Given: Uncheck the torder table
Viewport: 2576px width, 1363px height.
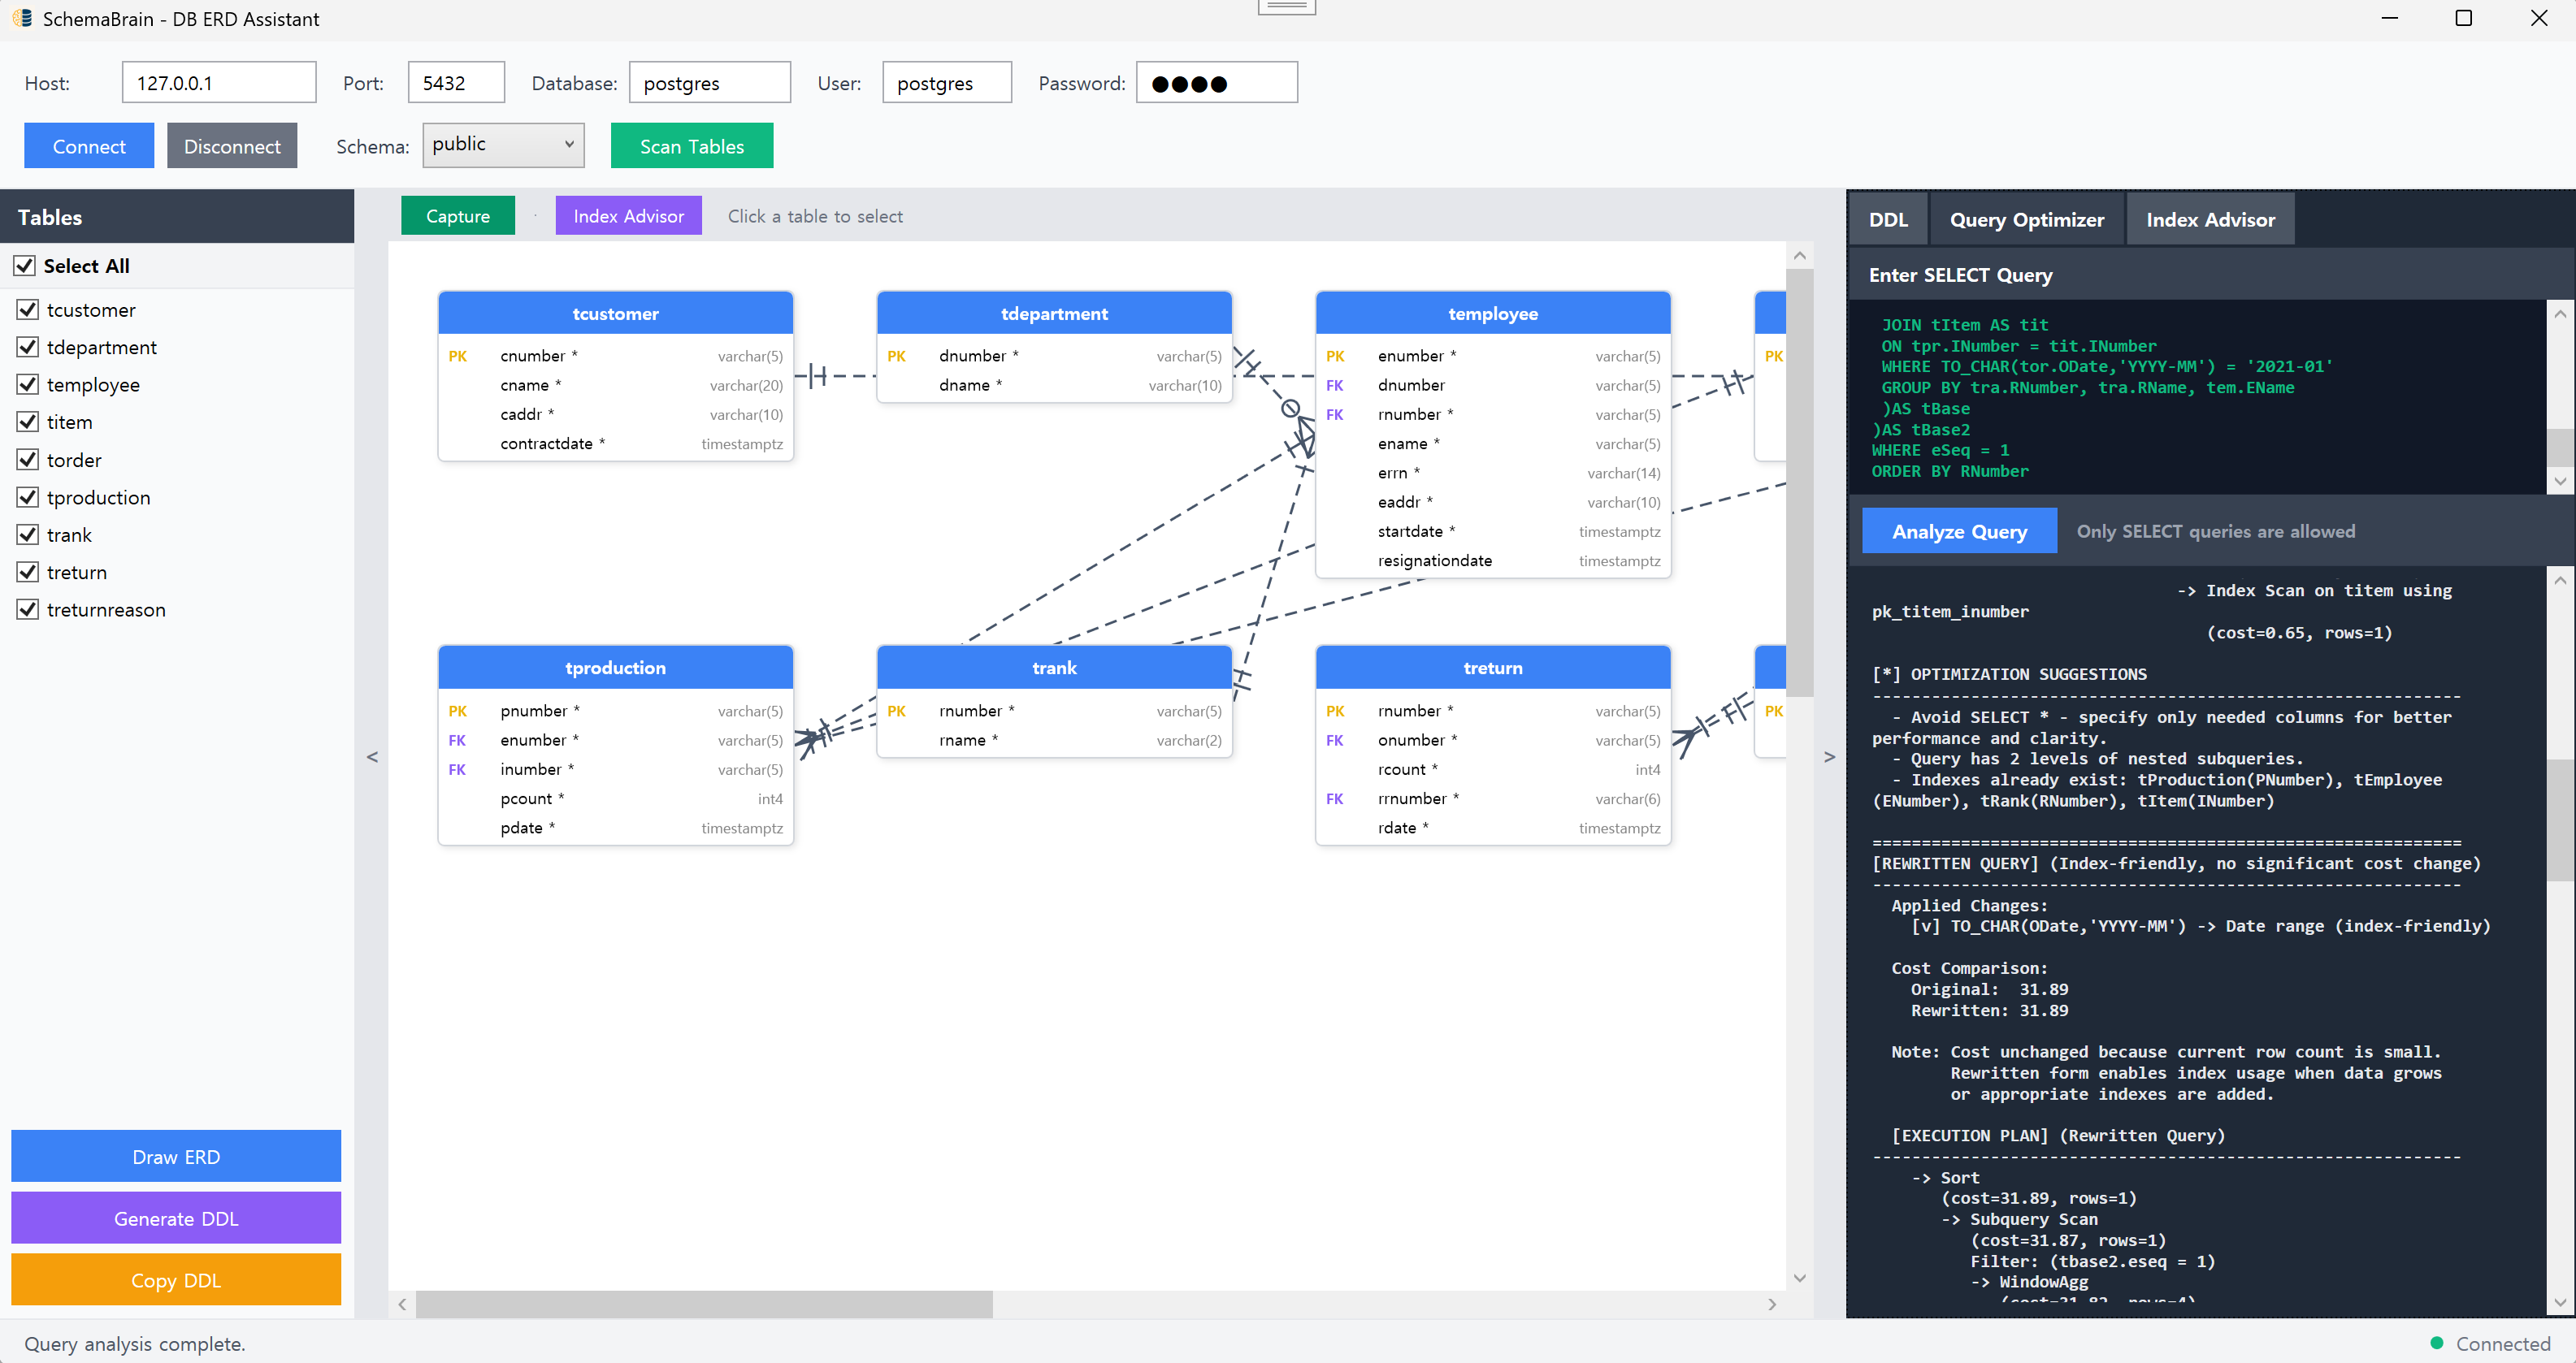Looking at the screenshot, I should pyautogui.click(x=27, y=459).
